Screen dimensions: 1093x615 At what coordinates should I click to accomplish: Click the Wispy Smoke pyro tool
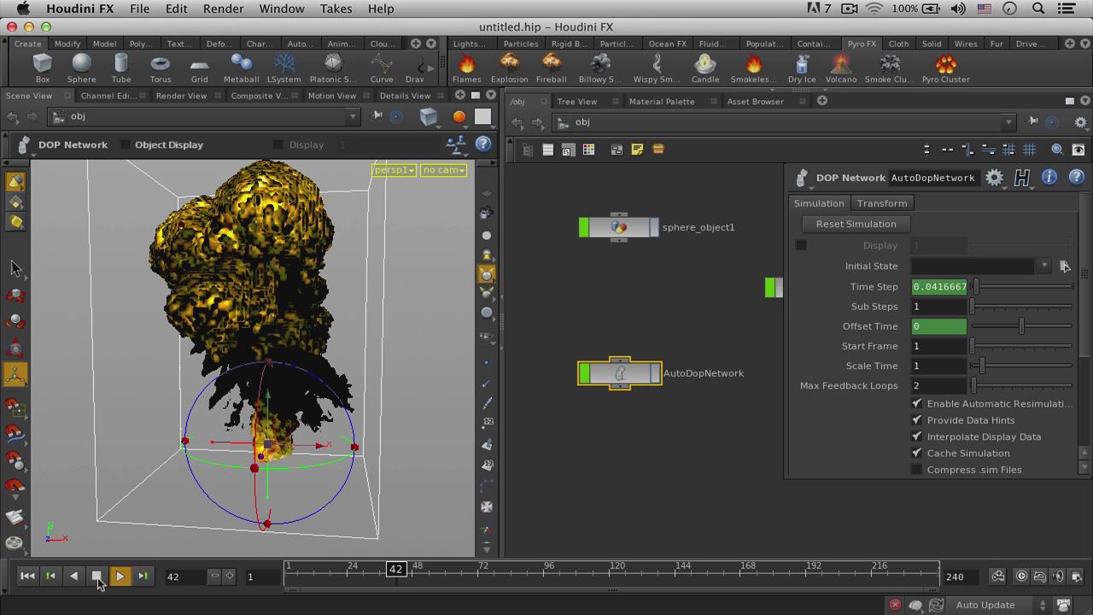click(x=657, y=67)
